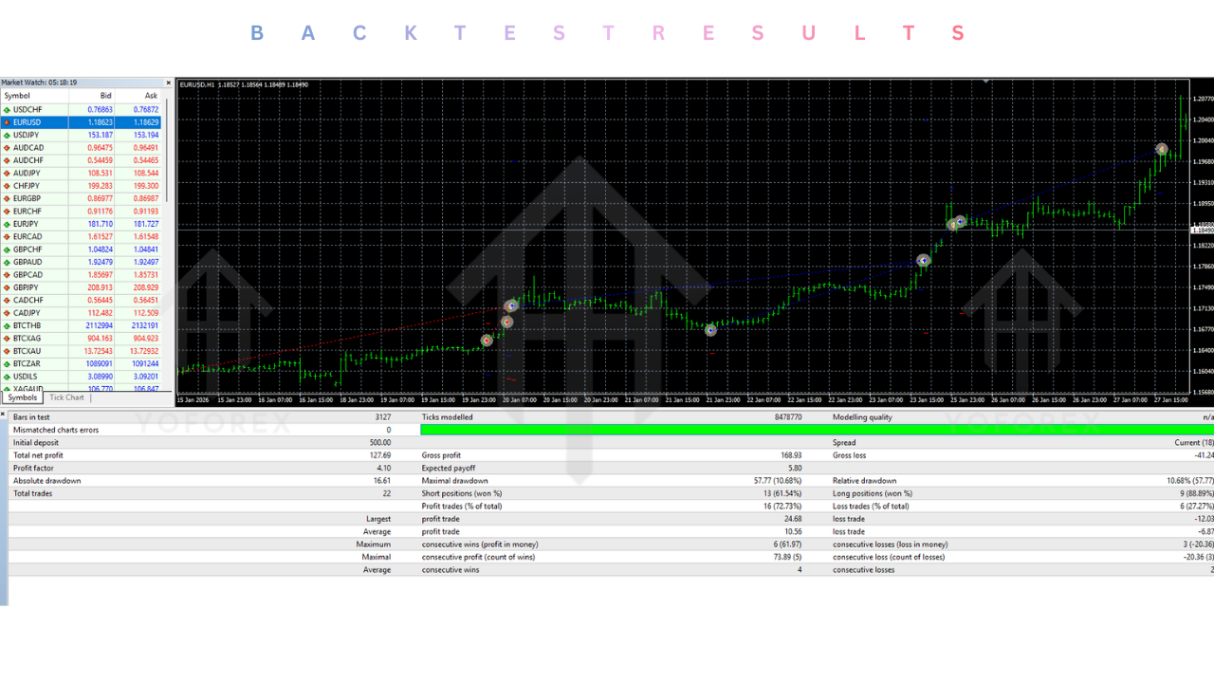Click the green arrow icon beside USDCHF

(8, 109)
